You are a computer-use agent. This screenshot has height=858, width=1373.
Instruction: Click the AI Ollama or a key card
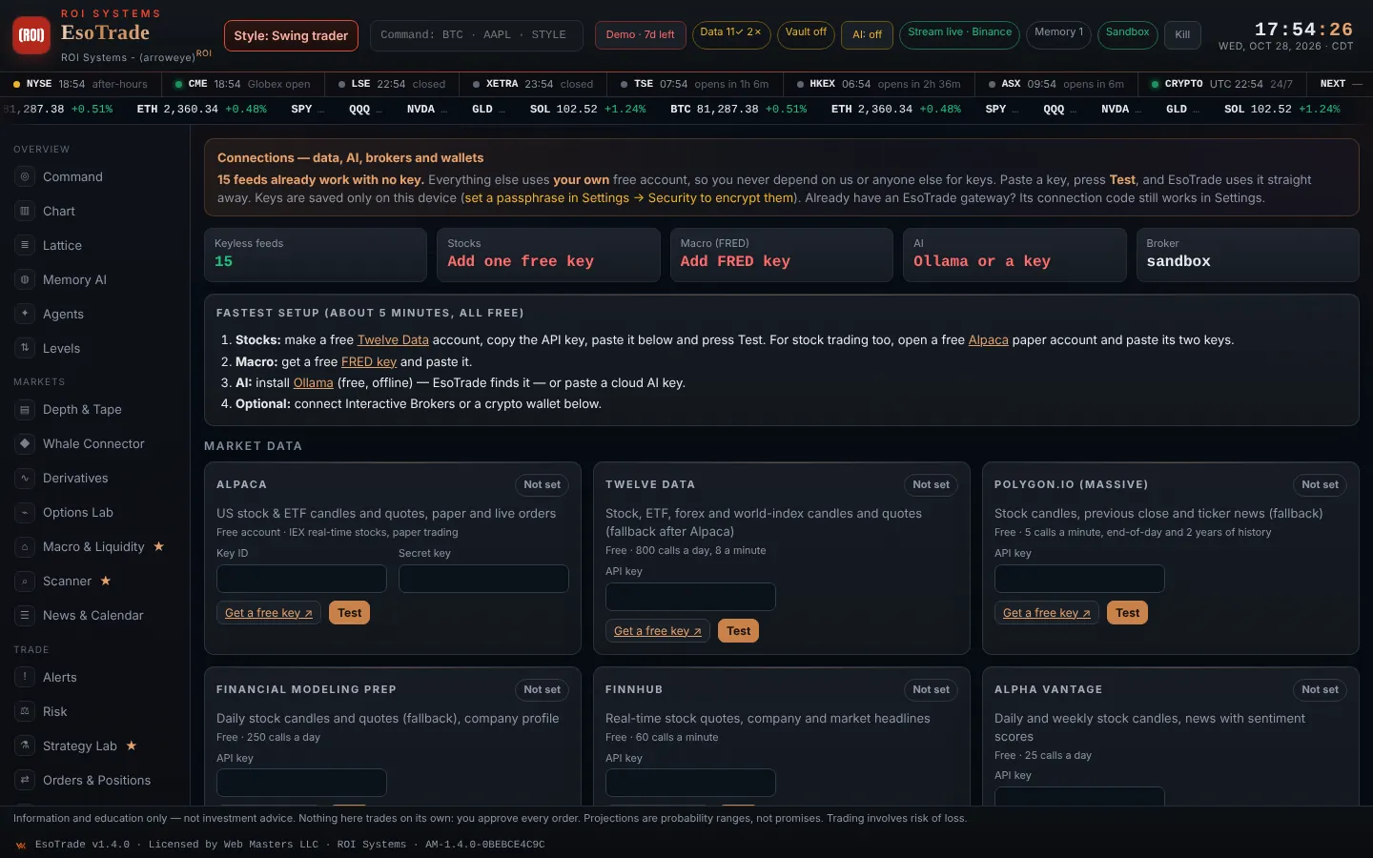(1014, 255)
